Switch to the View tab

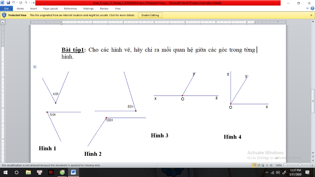point(118,9)
